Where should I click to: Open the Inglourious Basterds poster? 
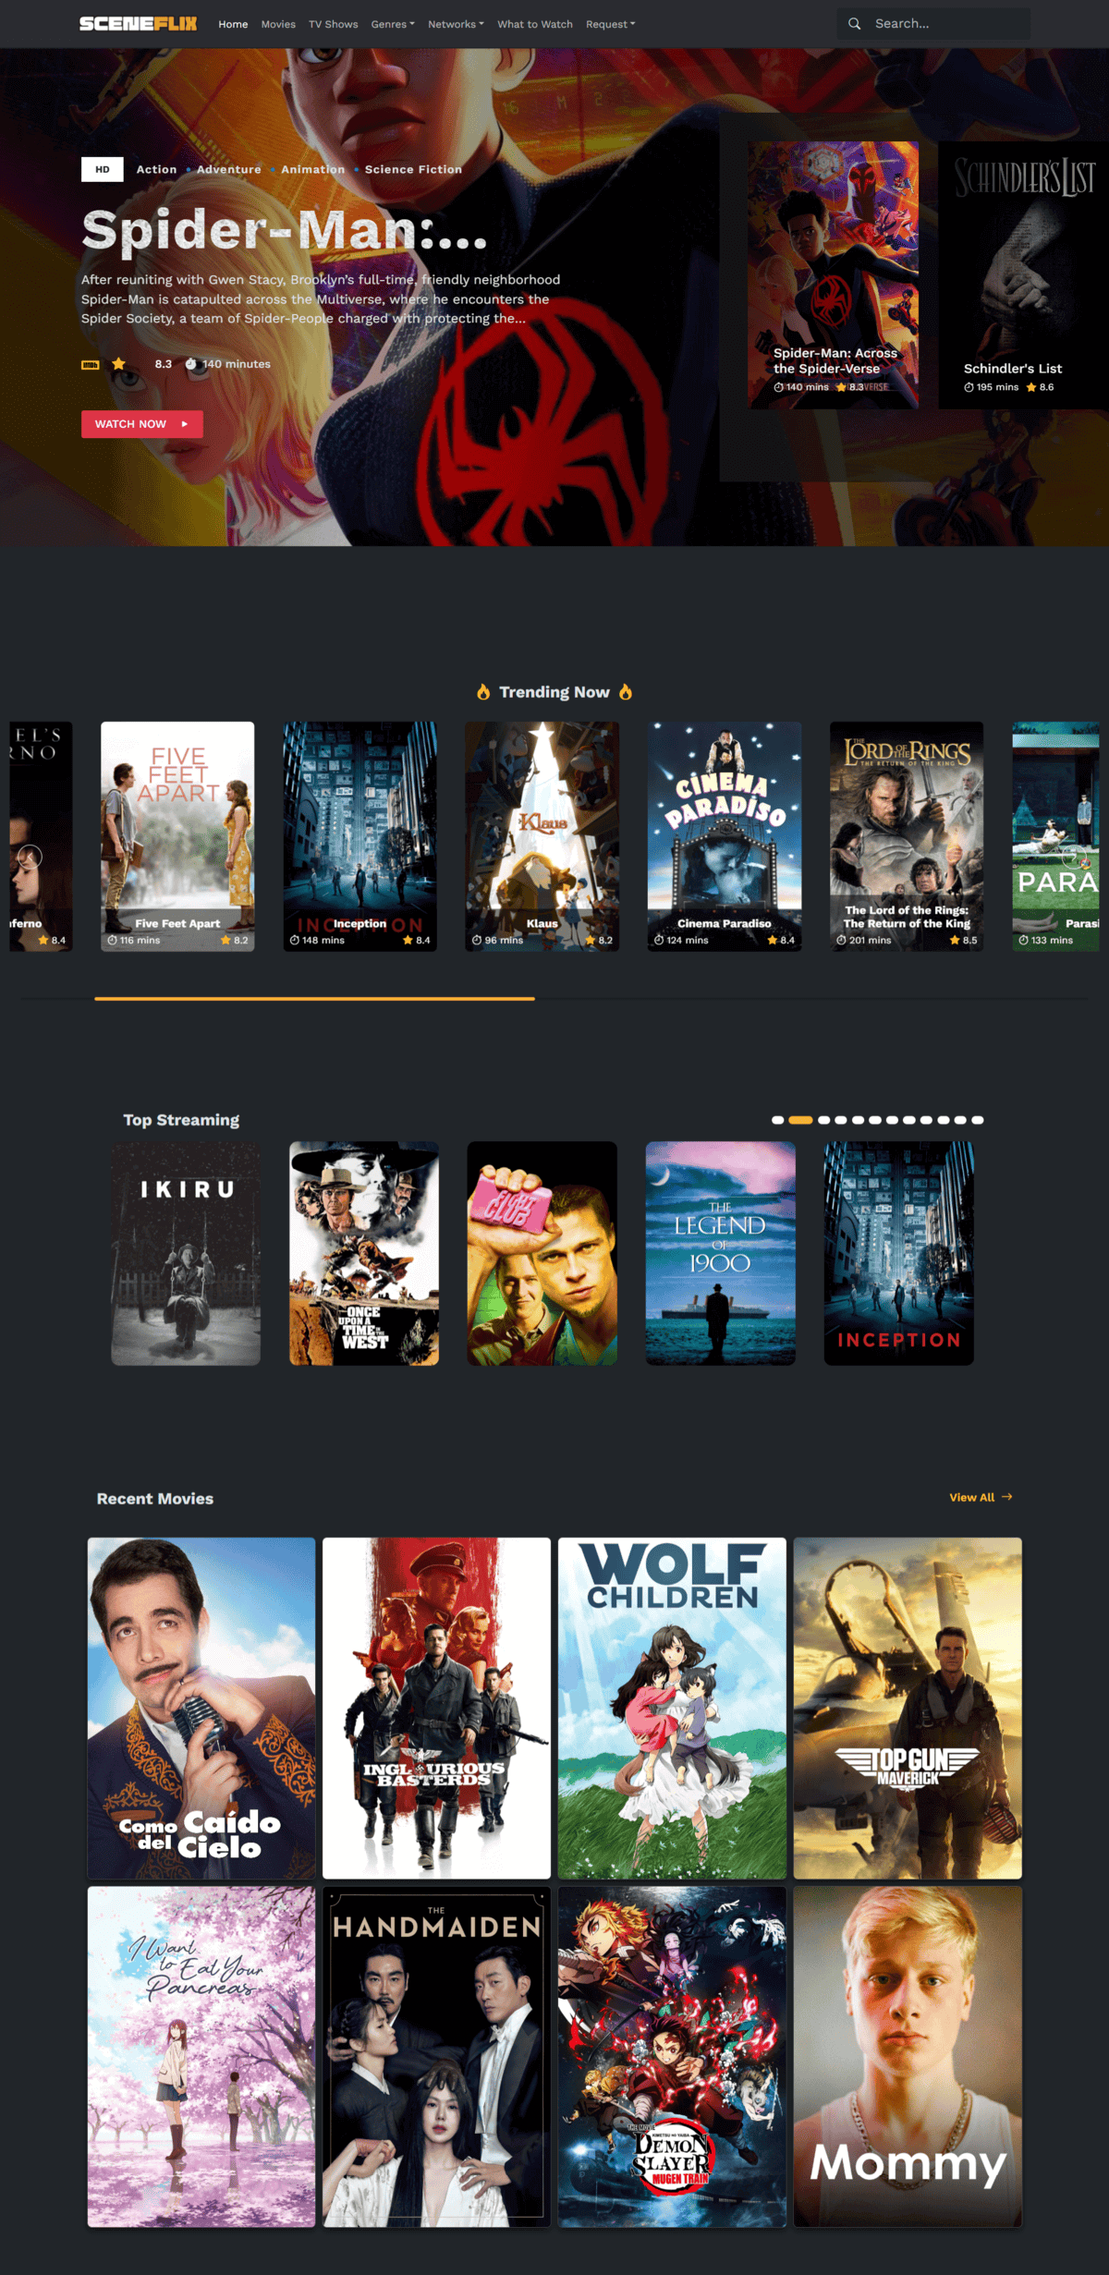pos(436,1708)
